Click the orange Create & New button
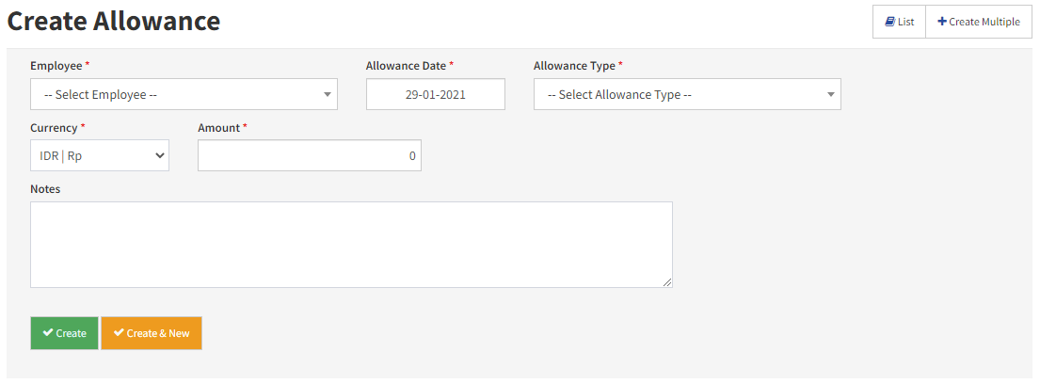 152,333
